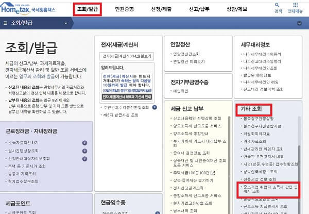Open the 신고/납부 top menu
309x214 pixels.
(199, 9)
